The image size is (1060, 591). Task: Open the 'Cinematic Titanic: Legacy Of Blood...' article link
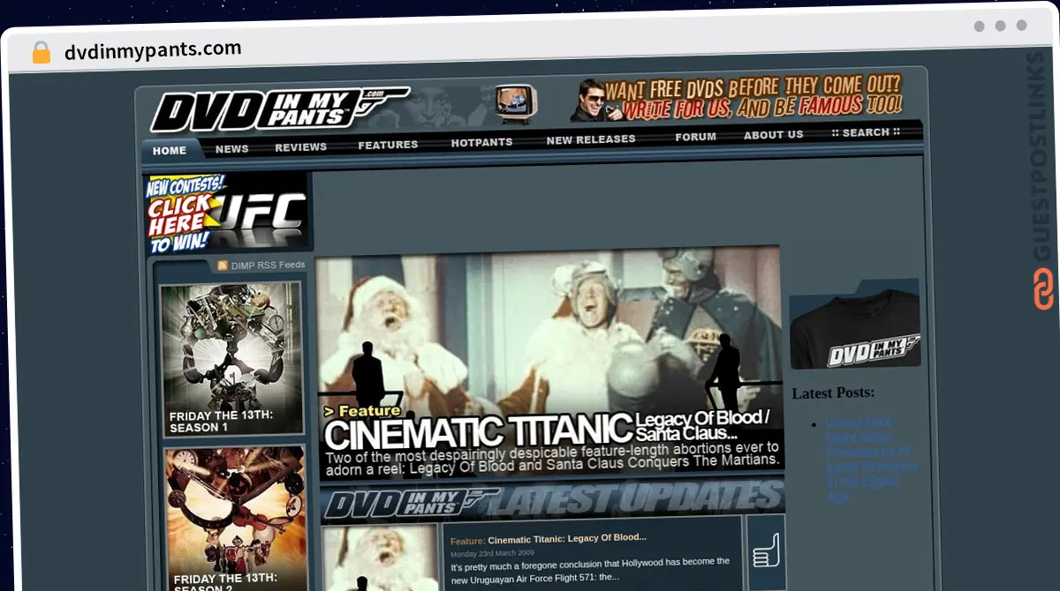(x=567, y=538)
